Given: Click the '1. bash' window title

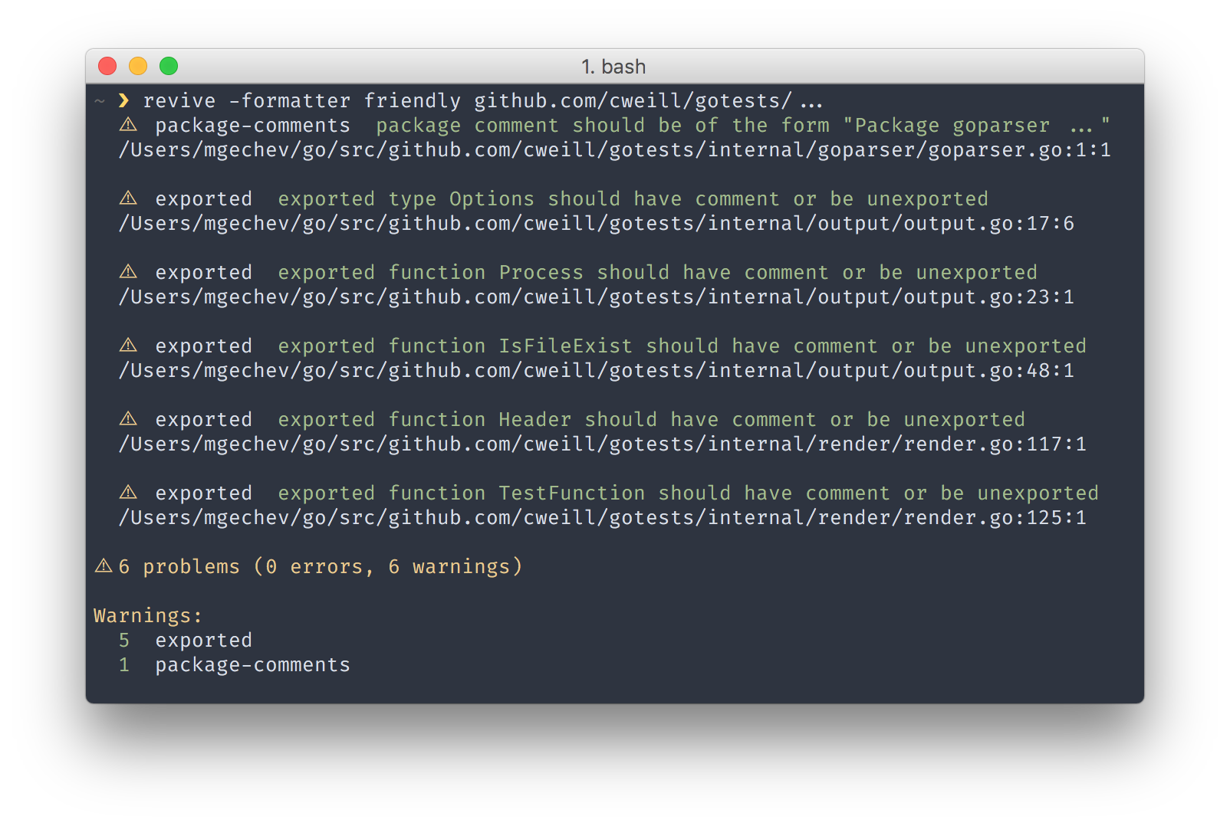Looking at the screenshot, I should (613, 67).
